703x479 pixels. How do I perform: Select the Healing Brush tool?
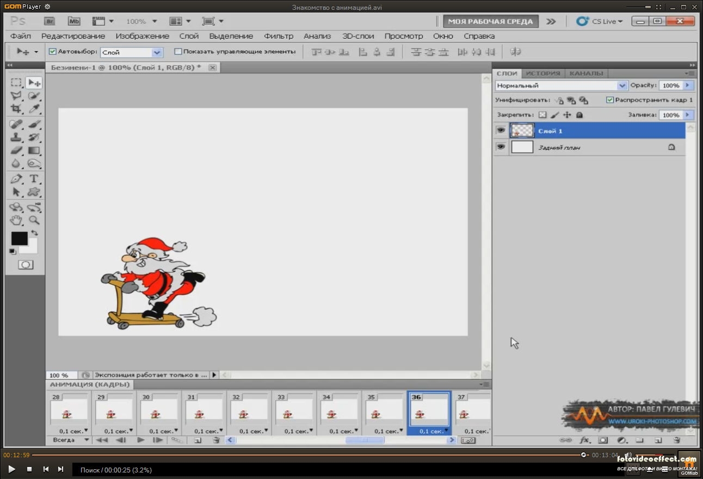point(16,125)
